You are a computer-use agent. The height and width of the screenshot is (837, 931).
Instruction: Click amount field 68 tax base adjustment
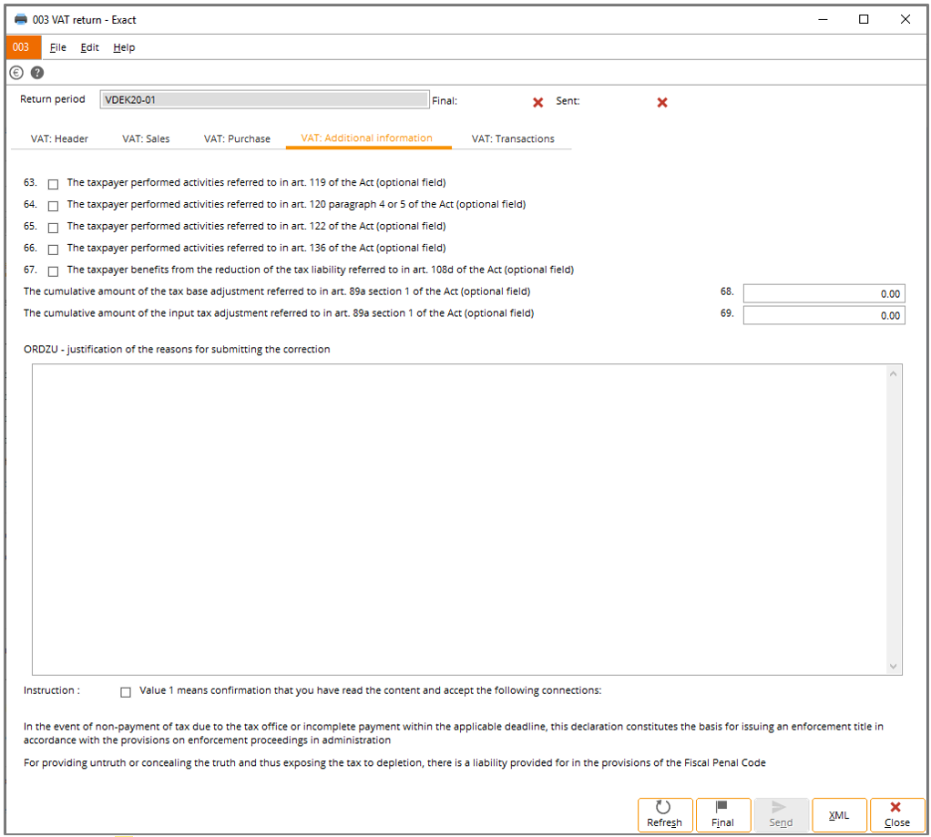point(824,294)
